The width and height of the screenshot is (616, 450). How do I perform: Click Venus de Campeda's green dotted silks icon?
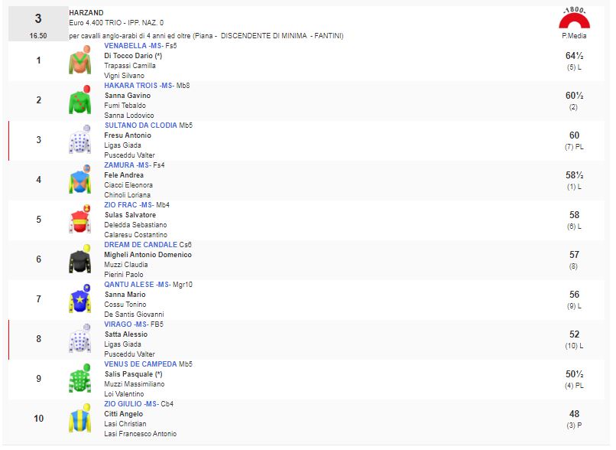pos(79,379)
